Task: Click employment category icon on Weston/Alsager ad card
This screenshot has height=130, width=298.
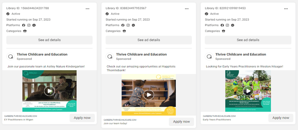Action: 223,31
